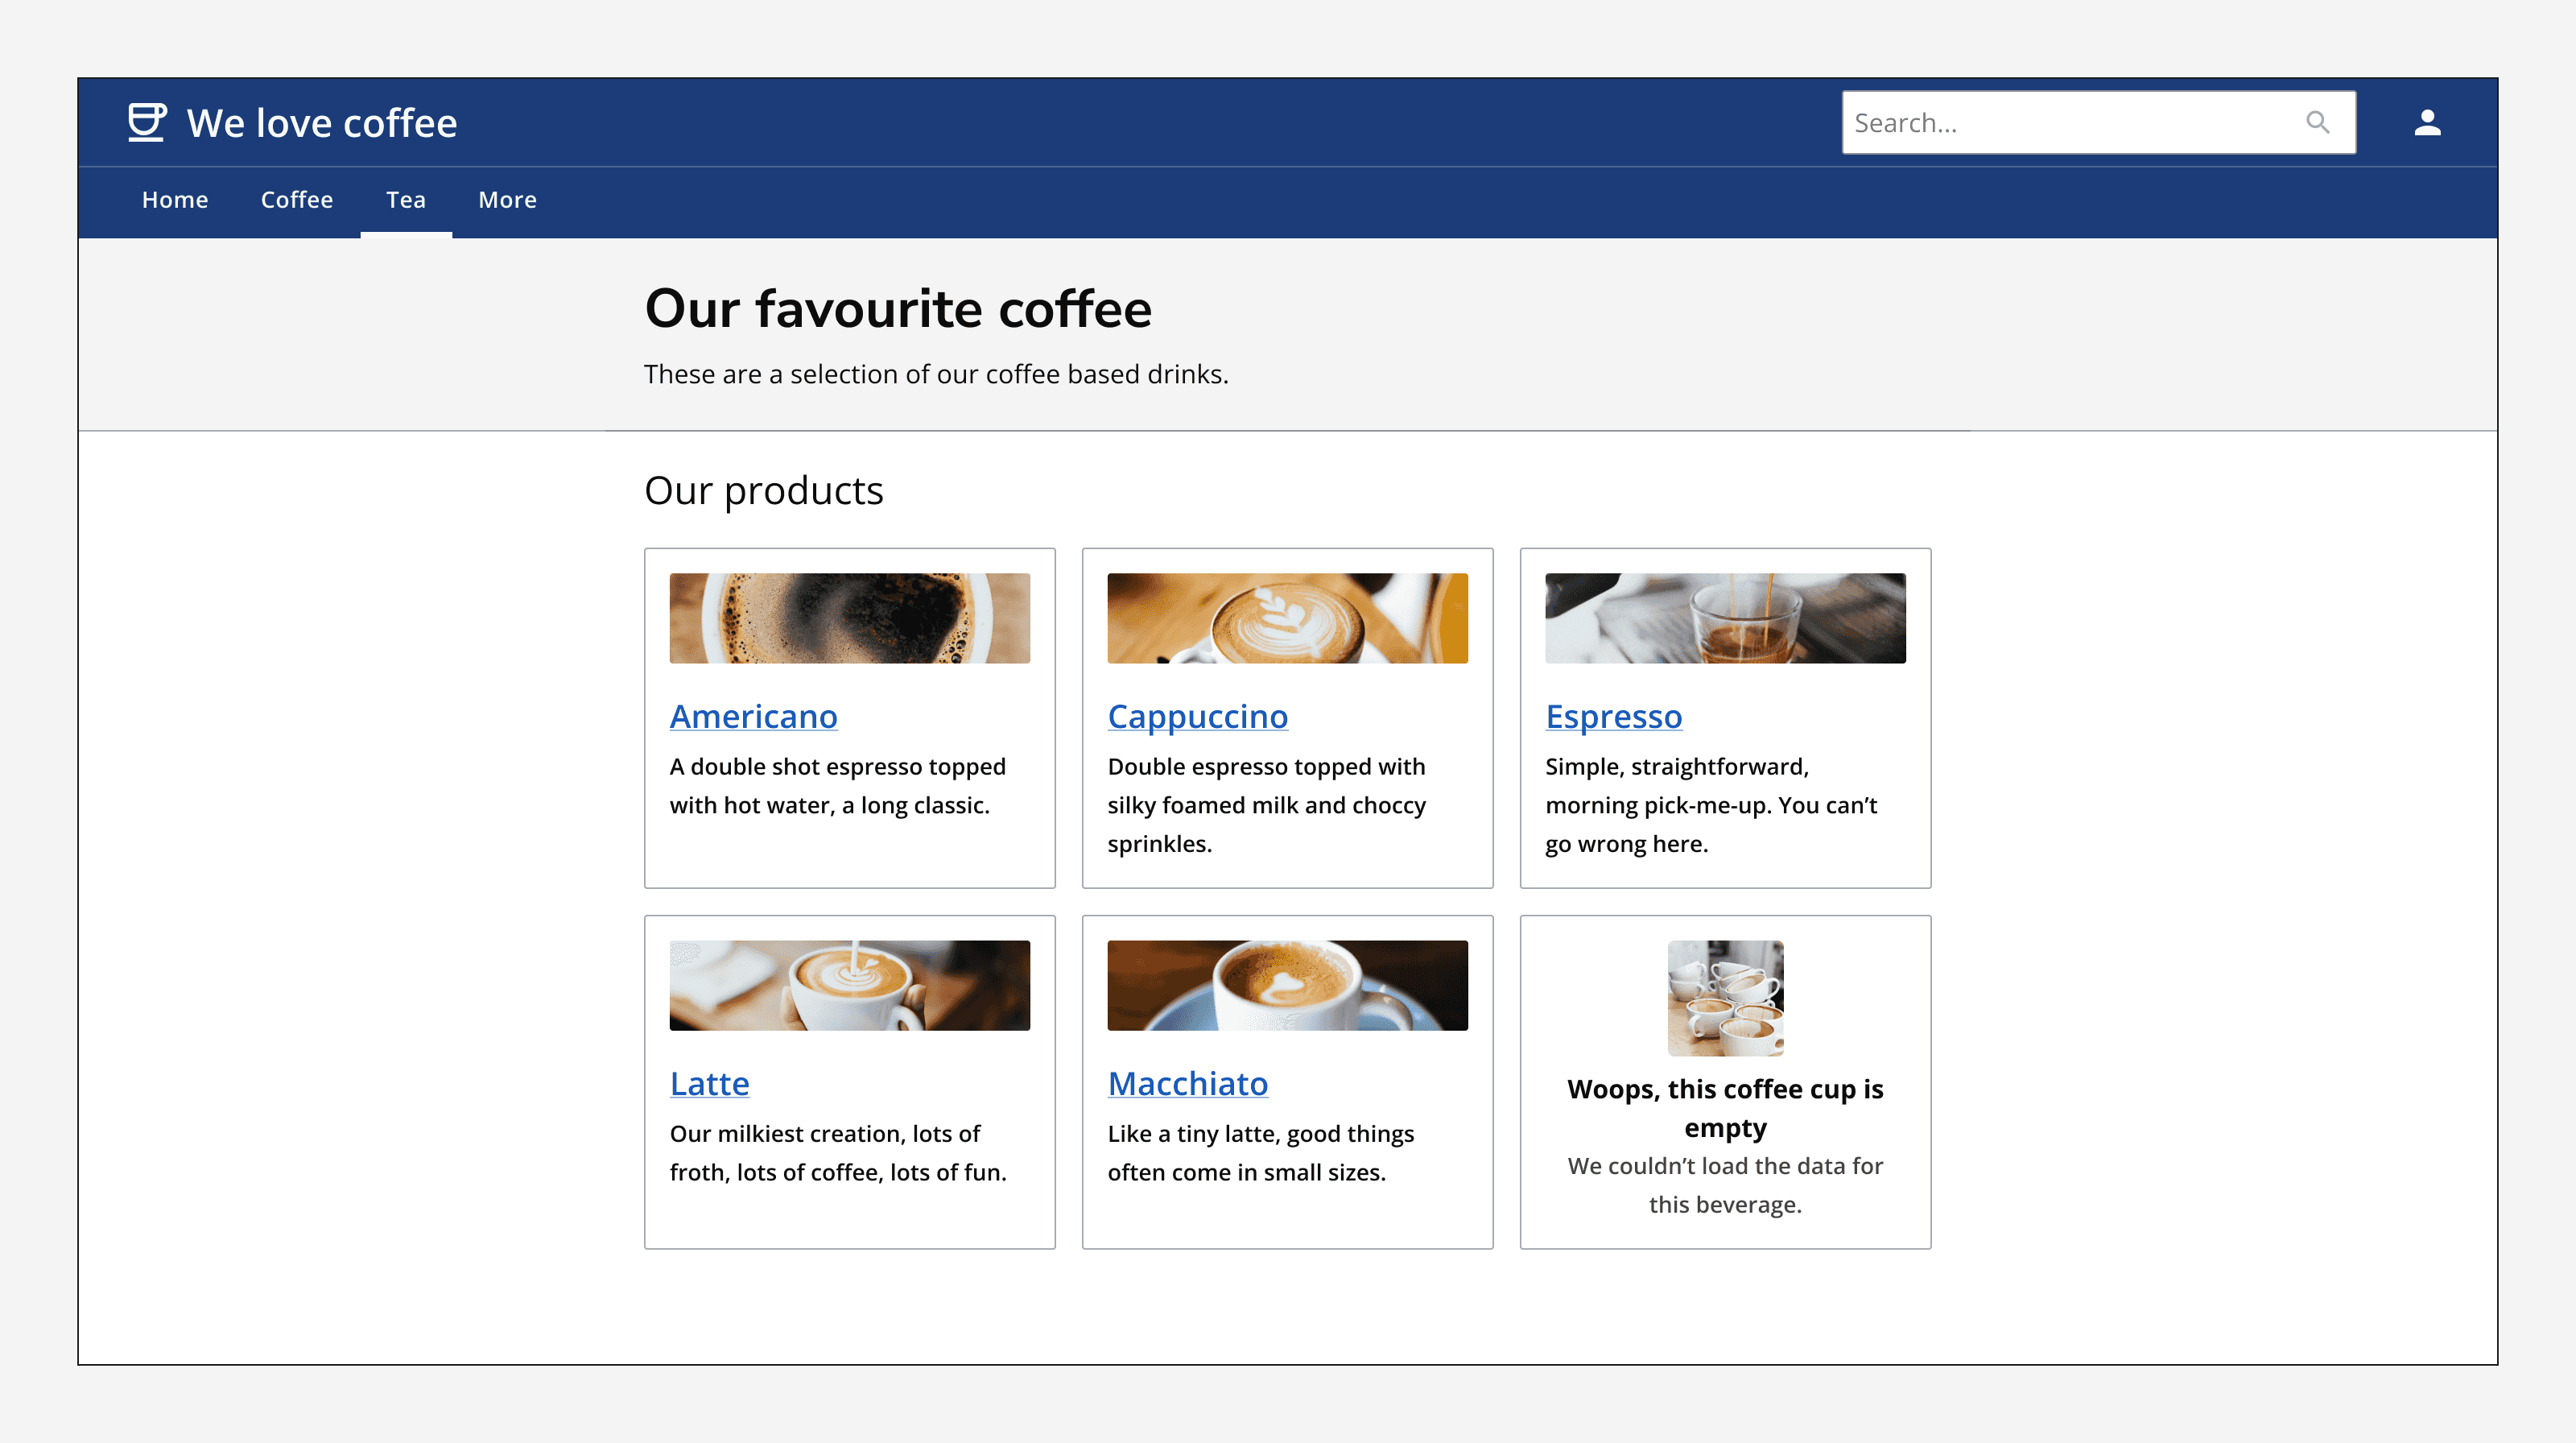
Task: Click the Latte pouring milk photo
Action: coord(849,984)
